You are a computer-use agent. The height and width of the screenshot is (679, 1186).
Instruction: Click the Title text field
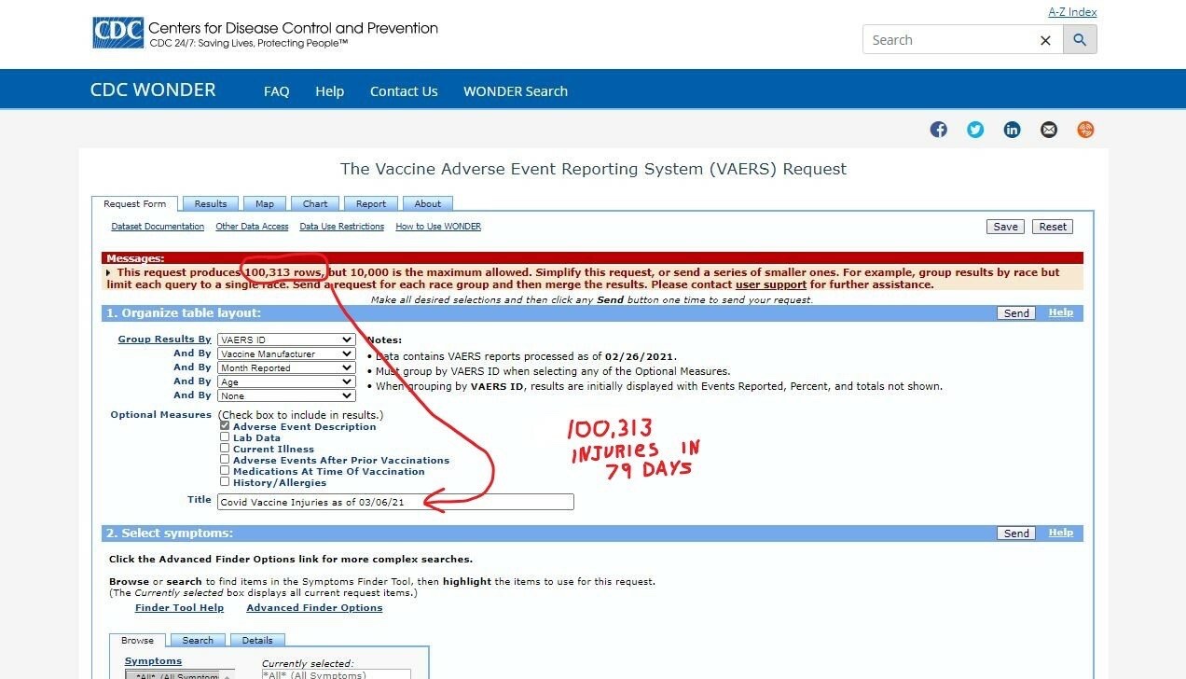click(x=395, y=502)
